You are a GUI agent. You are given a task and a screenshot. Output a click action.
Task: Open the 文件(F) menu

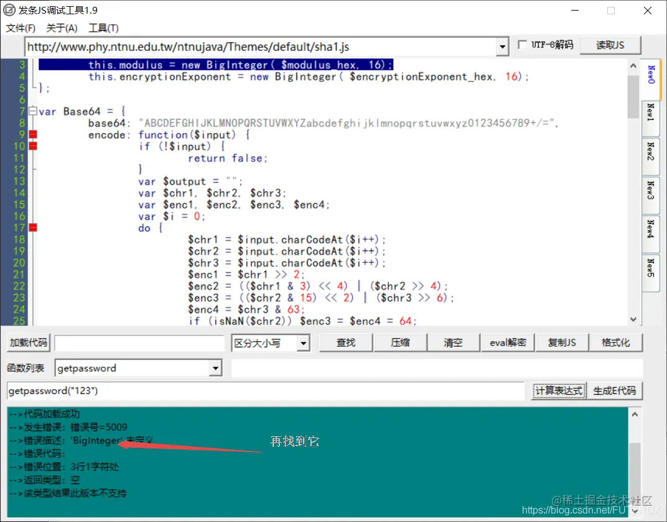click(x=21, y=28)
